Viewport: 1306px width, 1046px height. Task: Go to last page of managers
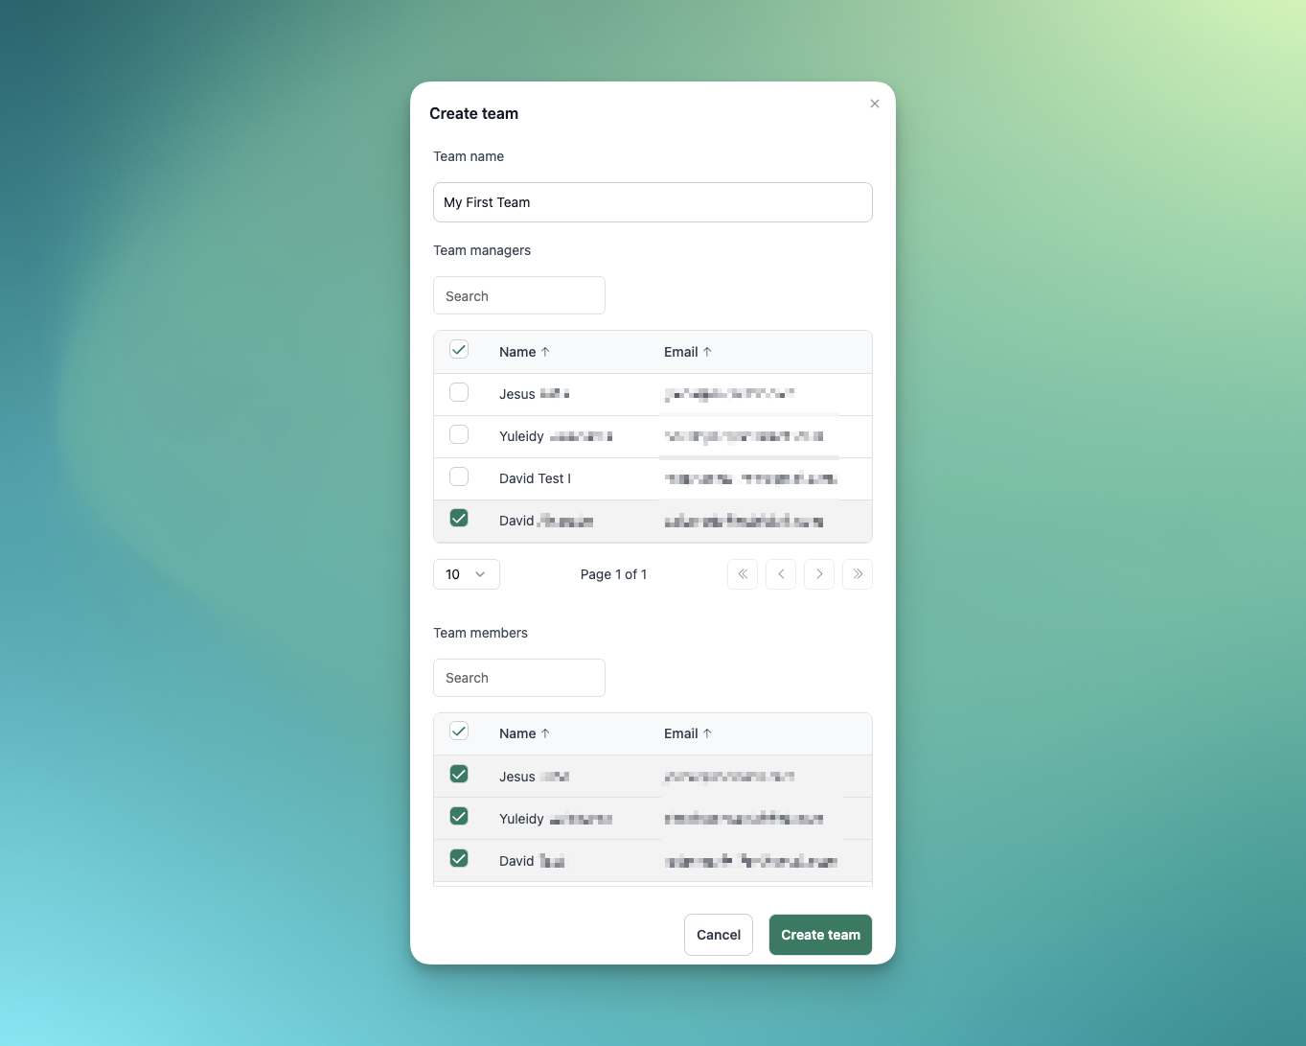pos(858,574)
